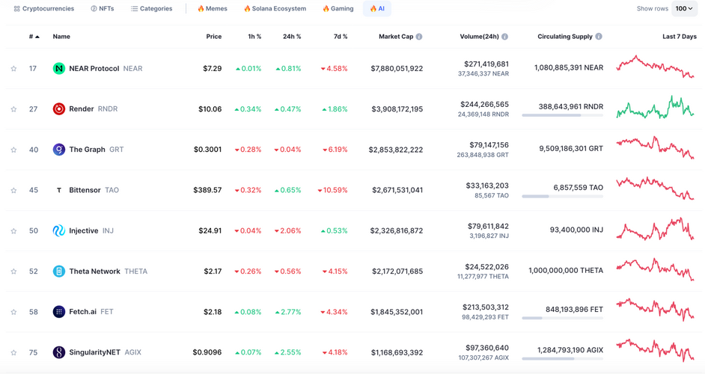This screenshot has height=374, width=705.
Task: Switch to the Memes tab
Action: (212, 9)
